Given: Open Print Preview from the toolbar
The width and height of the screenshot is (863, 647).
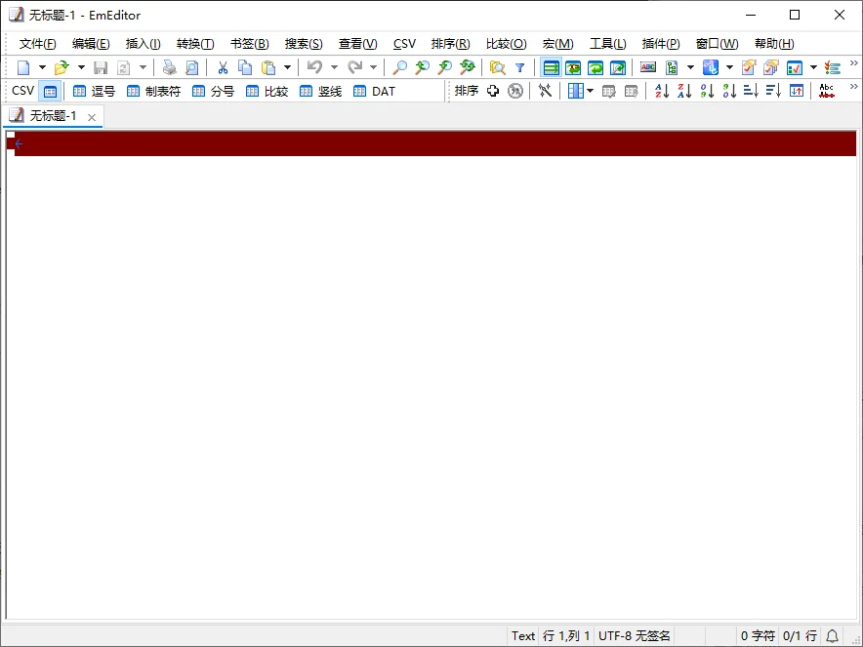Looking at the screenshot, I should point(191,67).
